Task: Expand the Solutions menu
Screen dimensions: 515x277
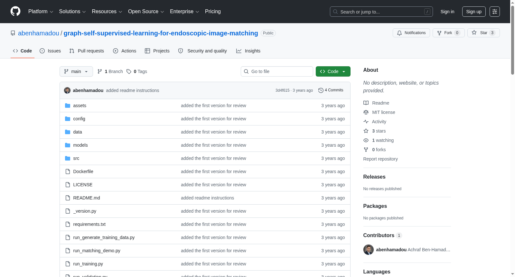Action: click(x=72, y=12)
